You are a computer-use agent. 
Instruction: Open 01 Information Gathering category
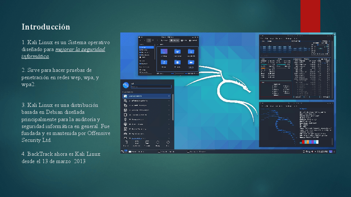[x=147, y=101]
